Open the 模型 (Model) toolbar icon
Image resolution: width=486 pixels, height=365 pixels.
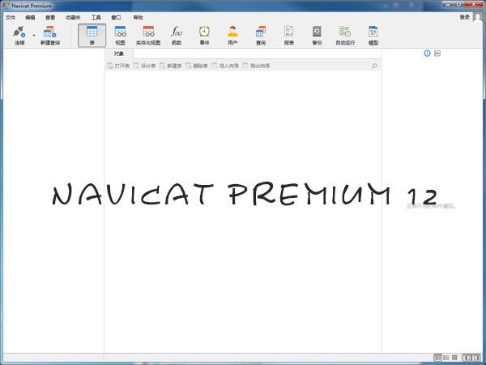tap(373, 32)
